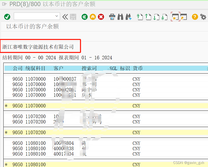Click the 以本币计的客户余额 report title below toolbar
The width and height of the screenshot is (208, 167).
pyautogui.click(x=33, y=26)
